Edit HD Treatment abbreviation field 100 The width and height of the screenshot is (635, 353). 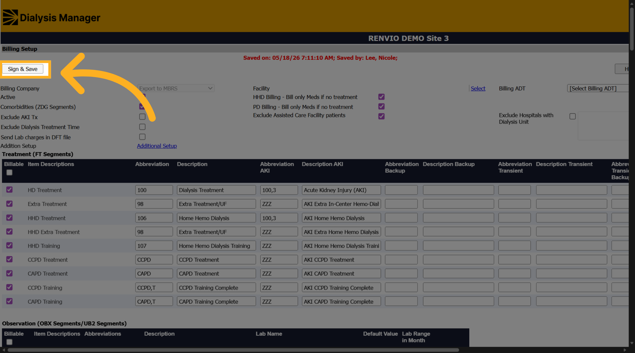tap(154, 190)
